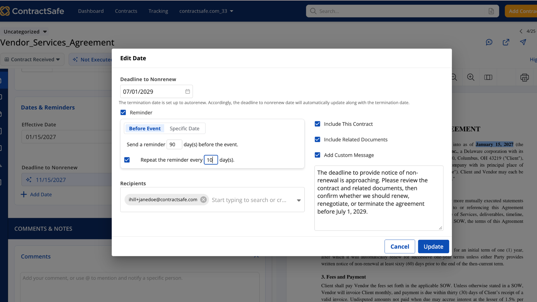Open contractsafe.com_33 account dropdown
The width and height of the screenshot is (537, 302).
pyautogui.click(x=206, y=11)
